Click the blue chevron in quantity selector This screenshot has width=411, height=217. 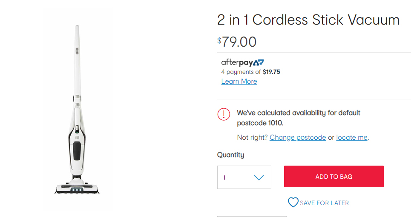tap(259, 178)
